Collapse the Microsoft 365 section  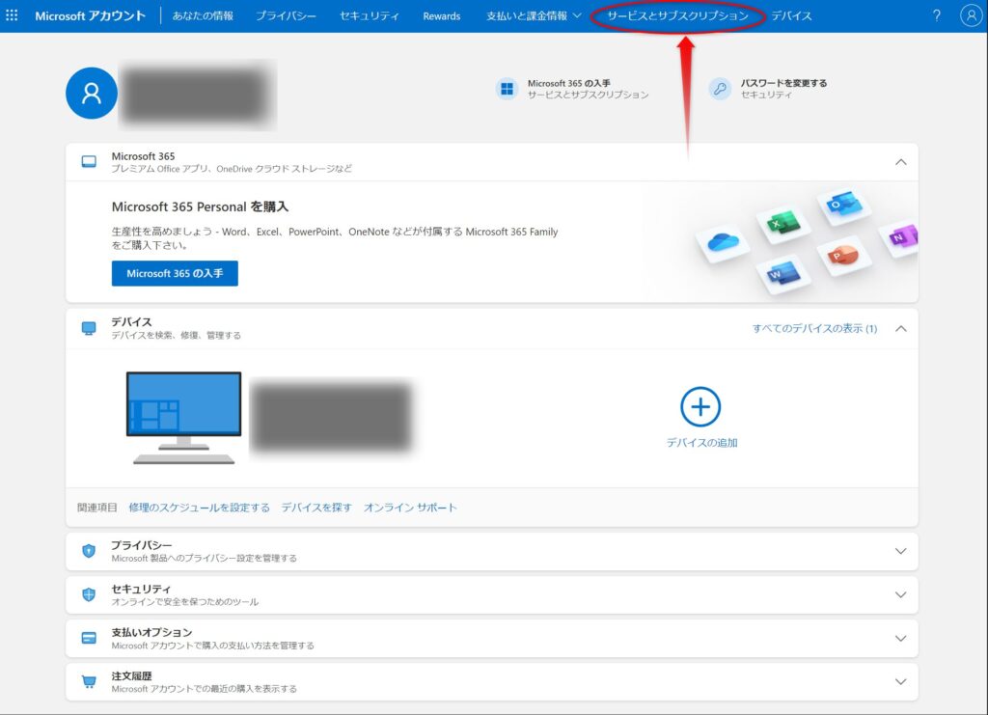[900, 162]
